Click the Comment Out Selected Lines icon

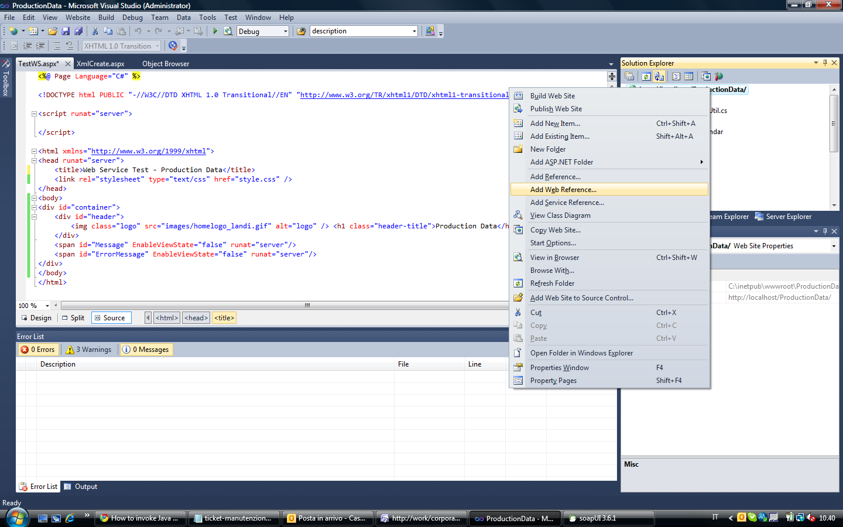[x=57, y=46]
